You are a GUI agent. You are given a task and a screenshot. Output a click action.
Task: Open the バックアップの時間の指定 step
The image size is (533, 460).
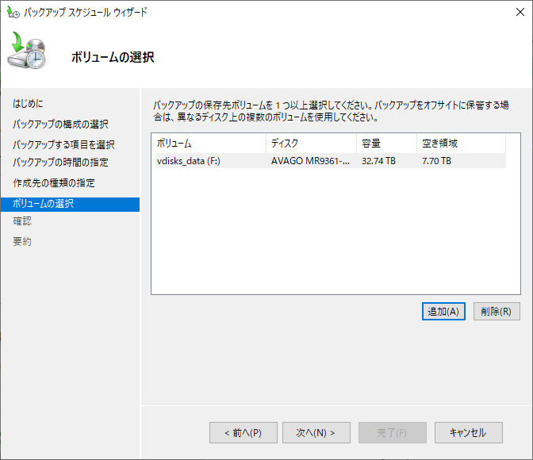click(x=60, y=162)
